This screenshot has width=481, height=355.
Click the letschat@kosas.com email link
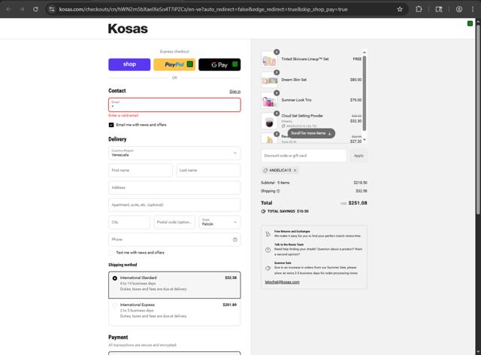pyautogui.click(x=282, y=282)
